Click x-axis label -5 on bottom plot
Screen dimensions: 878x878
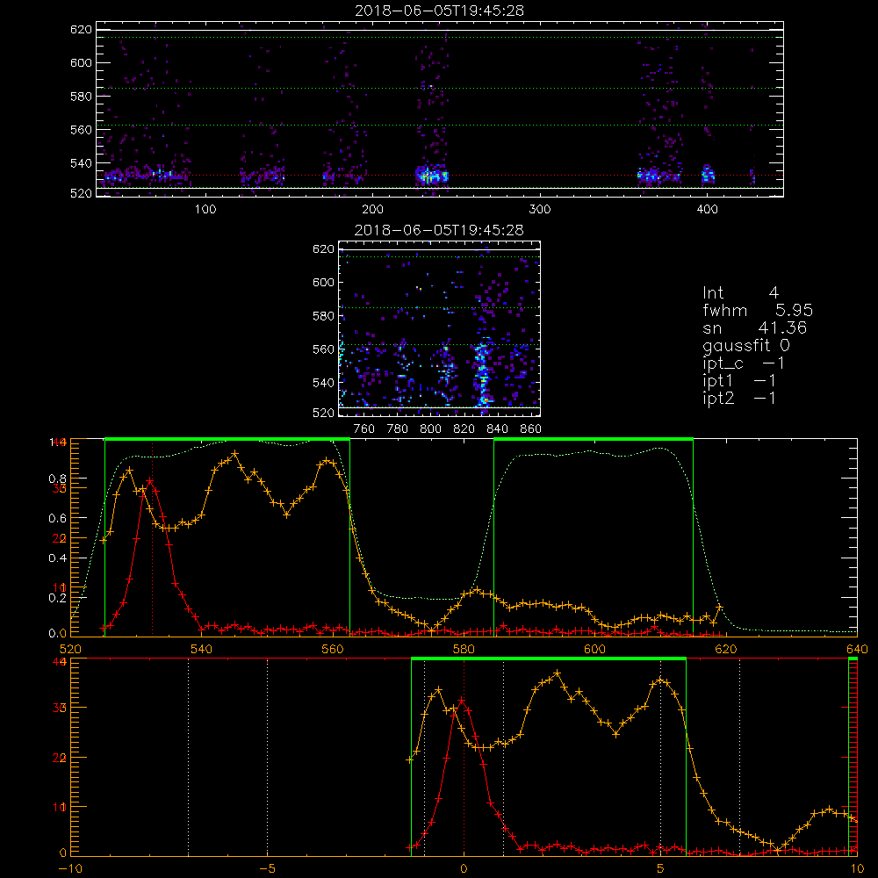268,869
